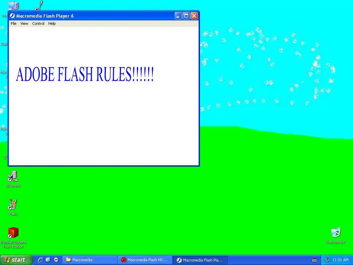Switch to Macromedia Flash MX taskbar button
The image size is (353, 265).
coord(145,260)
